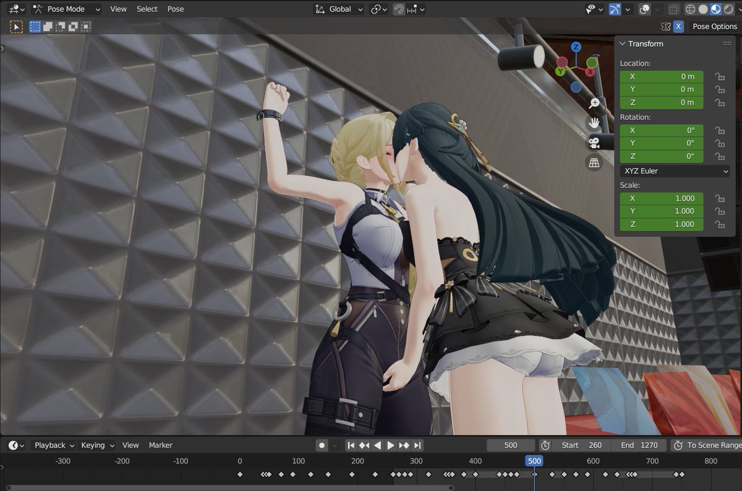
Task: Click Rotation Y field
Action: 662,143
